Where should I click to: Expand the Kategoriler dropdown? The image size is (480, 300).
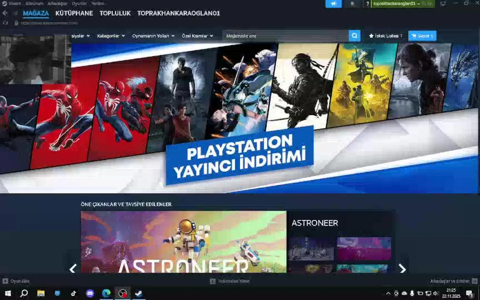tap(111, 36)
